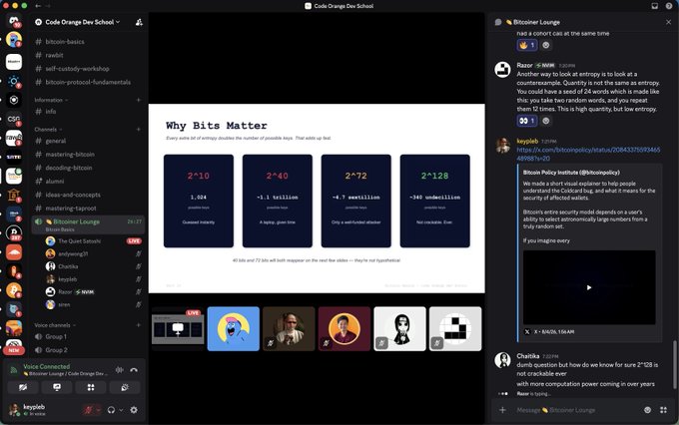Add reaction next to eyes emoji
The width and height of the screenshot is (679, 425).
pos(546,121)
